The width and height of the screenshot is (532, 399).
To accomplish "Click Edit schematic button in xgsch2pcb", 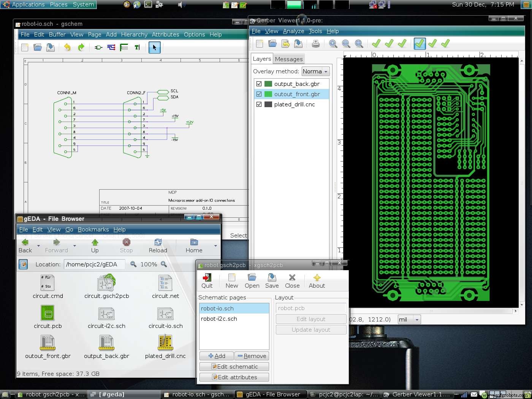I will click(234, 366).
